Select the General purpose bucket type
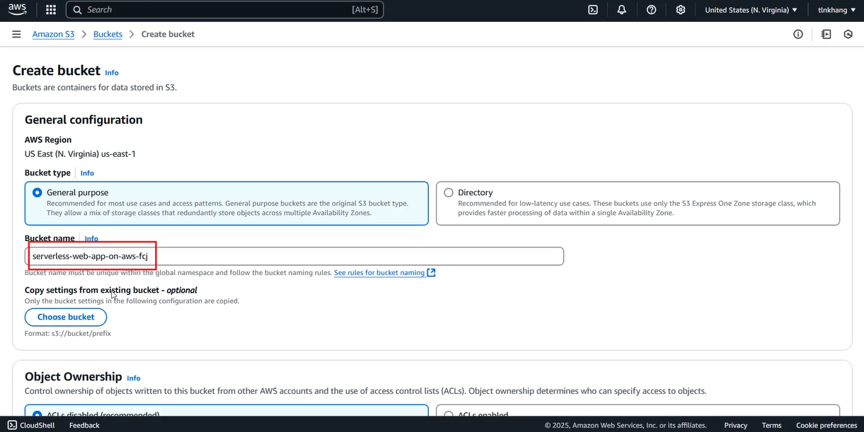Screen dimensions: 864x432 click(x=38, y=192)
